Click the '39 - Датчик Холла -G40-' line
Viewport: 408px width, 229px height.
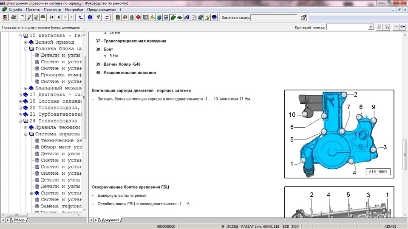(x=119, y=64)
